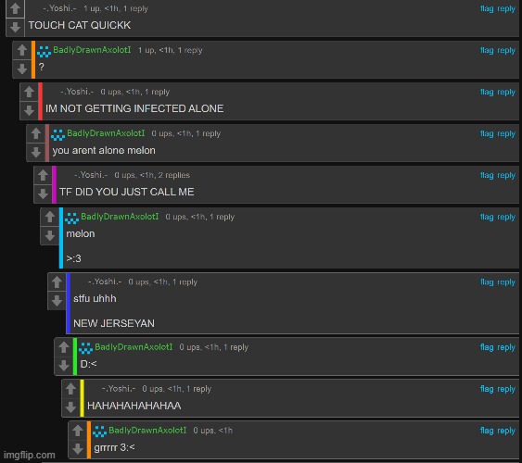This screenshot has width=522, height=463.
Task: Downvote the 'TOUCH CAT QUICKK' comment
Action: [x=15, y=27]
